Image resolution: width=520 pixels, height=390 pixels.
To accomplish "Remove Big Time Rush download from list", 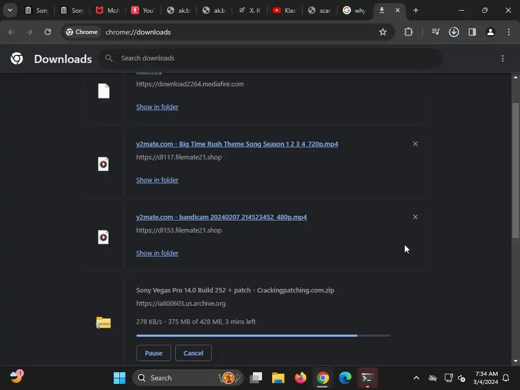I will pyautogui.click(x=415, y=144).
